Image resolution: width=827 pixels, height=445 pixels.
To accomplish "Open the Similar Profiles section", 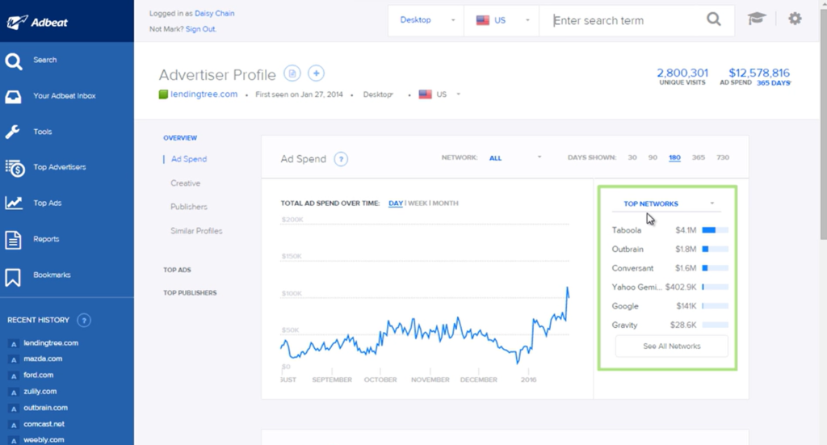I will tap(196, 231).
